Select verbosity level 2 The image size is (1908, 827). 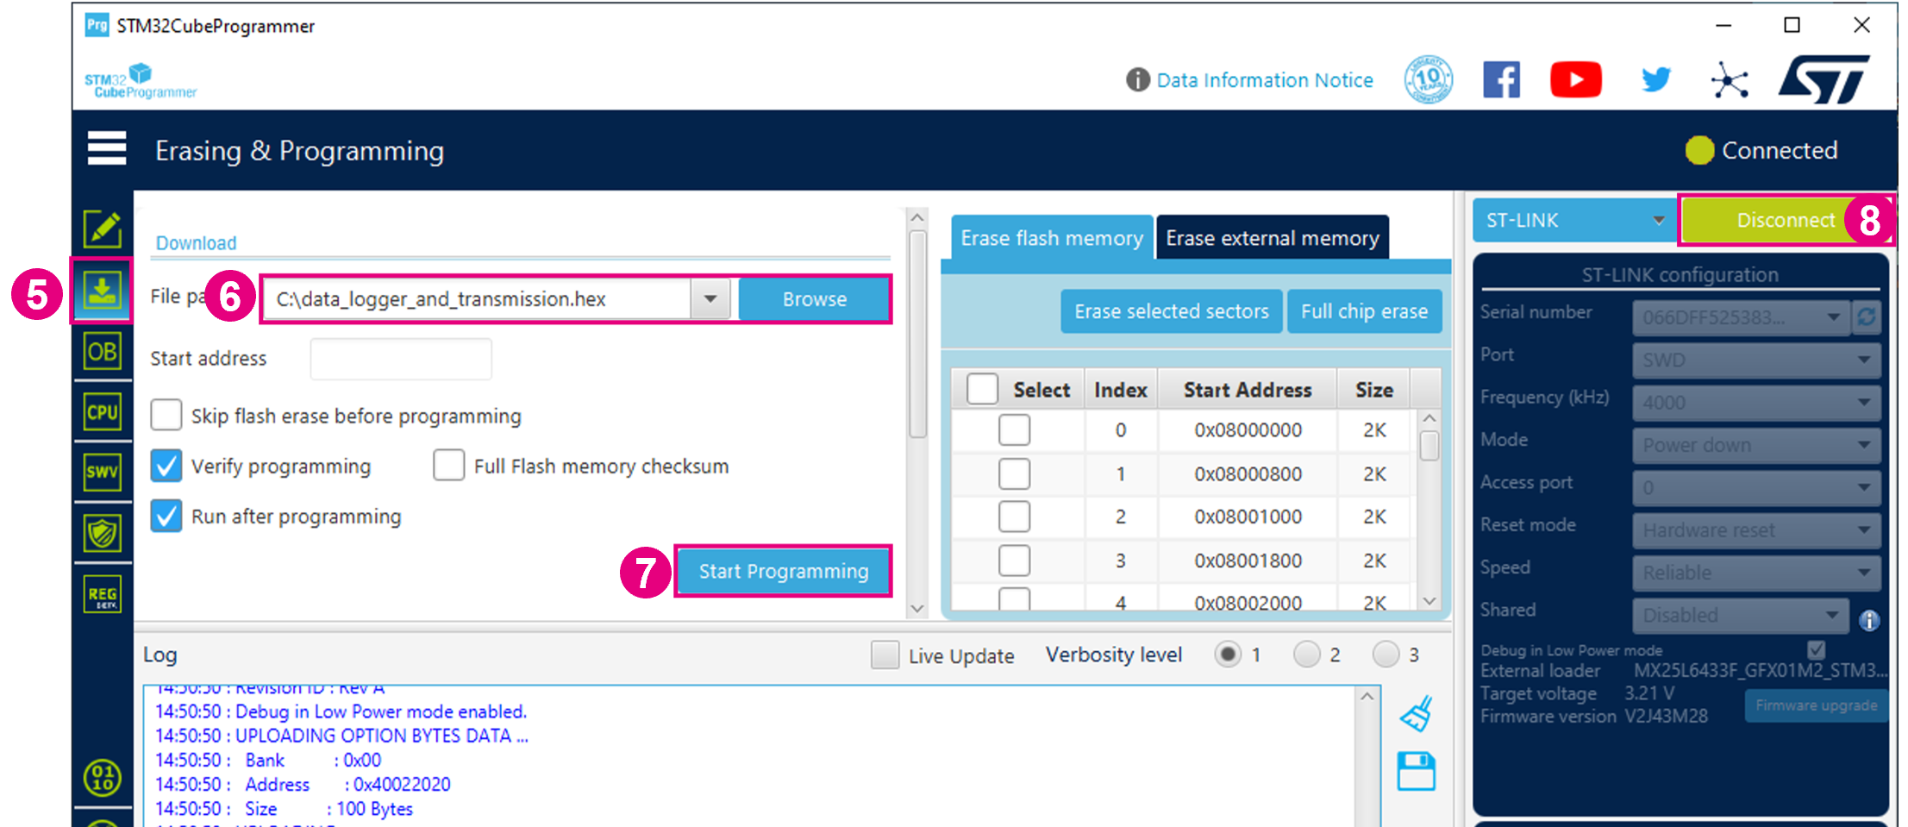click(x=1306, y=655)
